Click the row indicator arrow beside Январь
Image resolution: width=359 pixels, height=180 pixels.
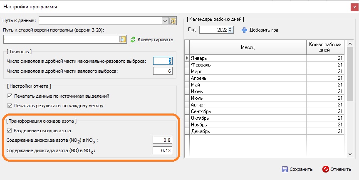coord(187,58)
